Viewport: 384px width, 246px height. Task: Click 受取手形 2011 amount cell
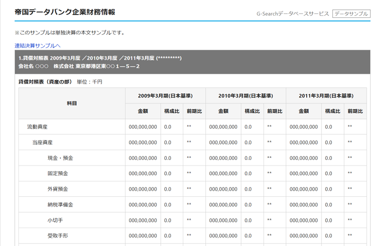coord(304,236)
